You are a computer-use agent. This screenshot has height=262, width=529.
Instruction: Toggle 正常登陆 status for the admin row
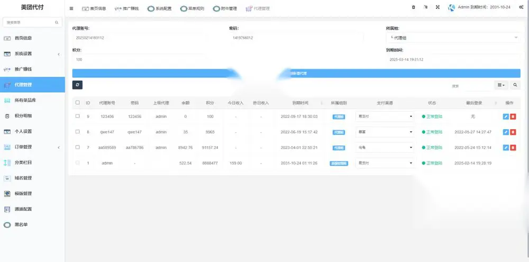coord(432,163)
